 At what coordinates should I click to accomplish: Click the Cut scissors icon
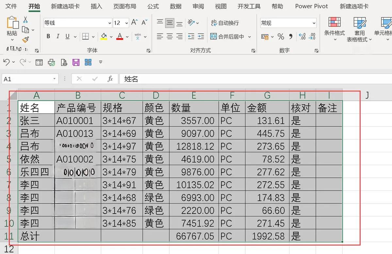click(25, 20)
